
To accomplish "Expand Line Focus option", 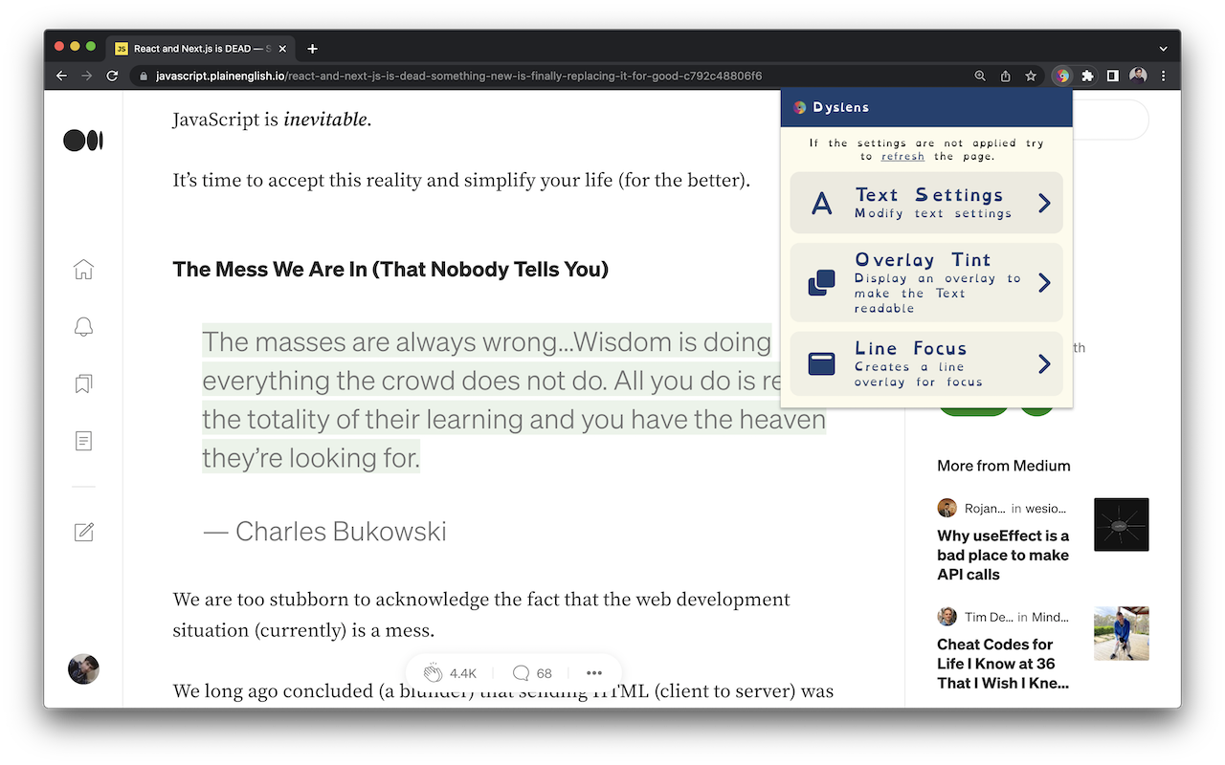I will click(925, 363).
